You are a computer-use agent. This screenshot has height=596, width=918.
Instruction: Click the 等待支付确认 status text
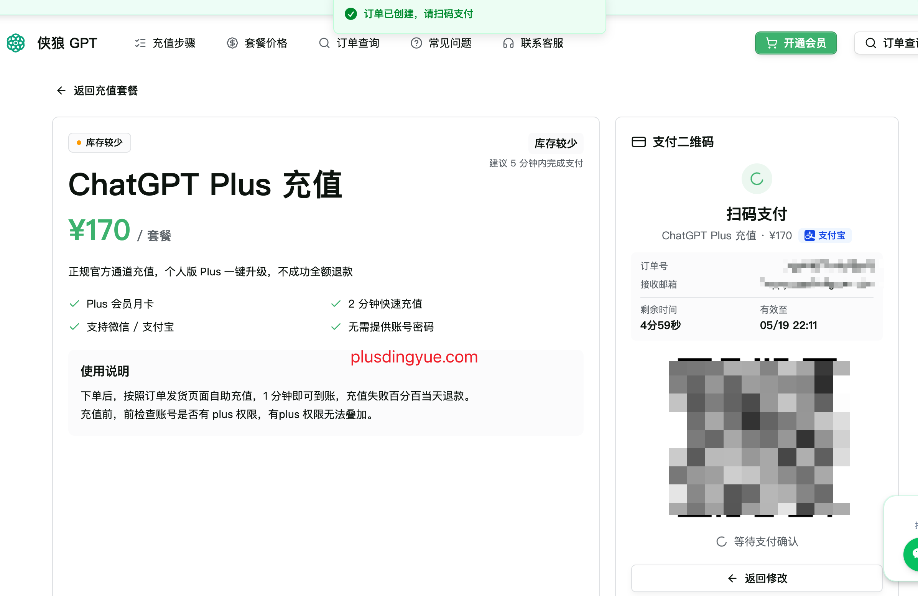pyautogui.click(x=766, y=542)
